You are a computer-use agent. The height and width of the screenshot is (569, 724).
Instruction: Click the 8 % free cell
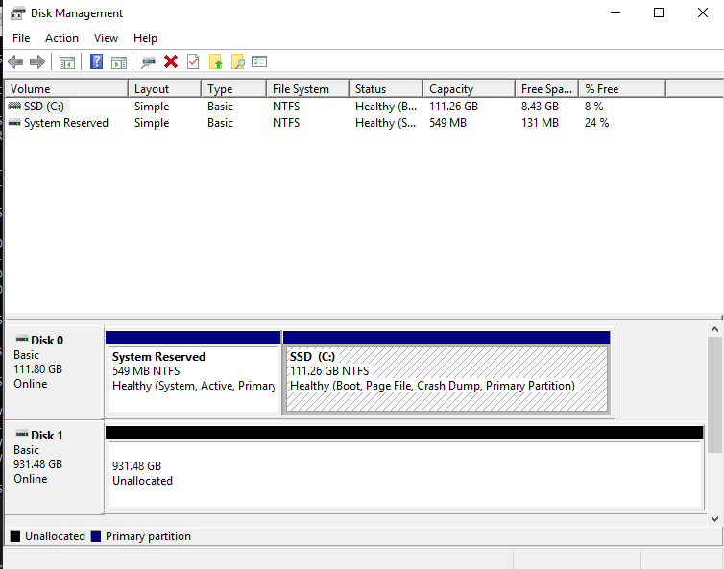593,107
